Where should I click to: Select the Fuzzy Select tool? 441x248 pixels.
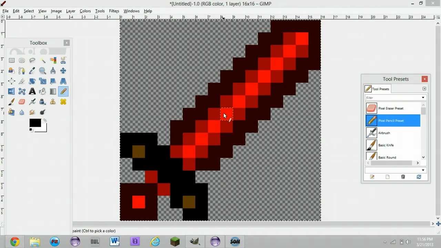pos(43,60)
